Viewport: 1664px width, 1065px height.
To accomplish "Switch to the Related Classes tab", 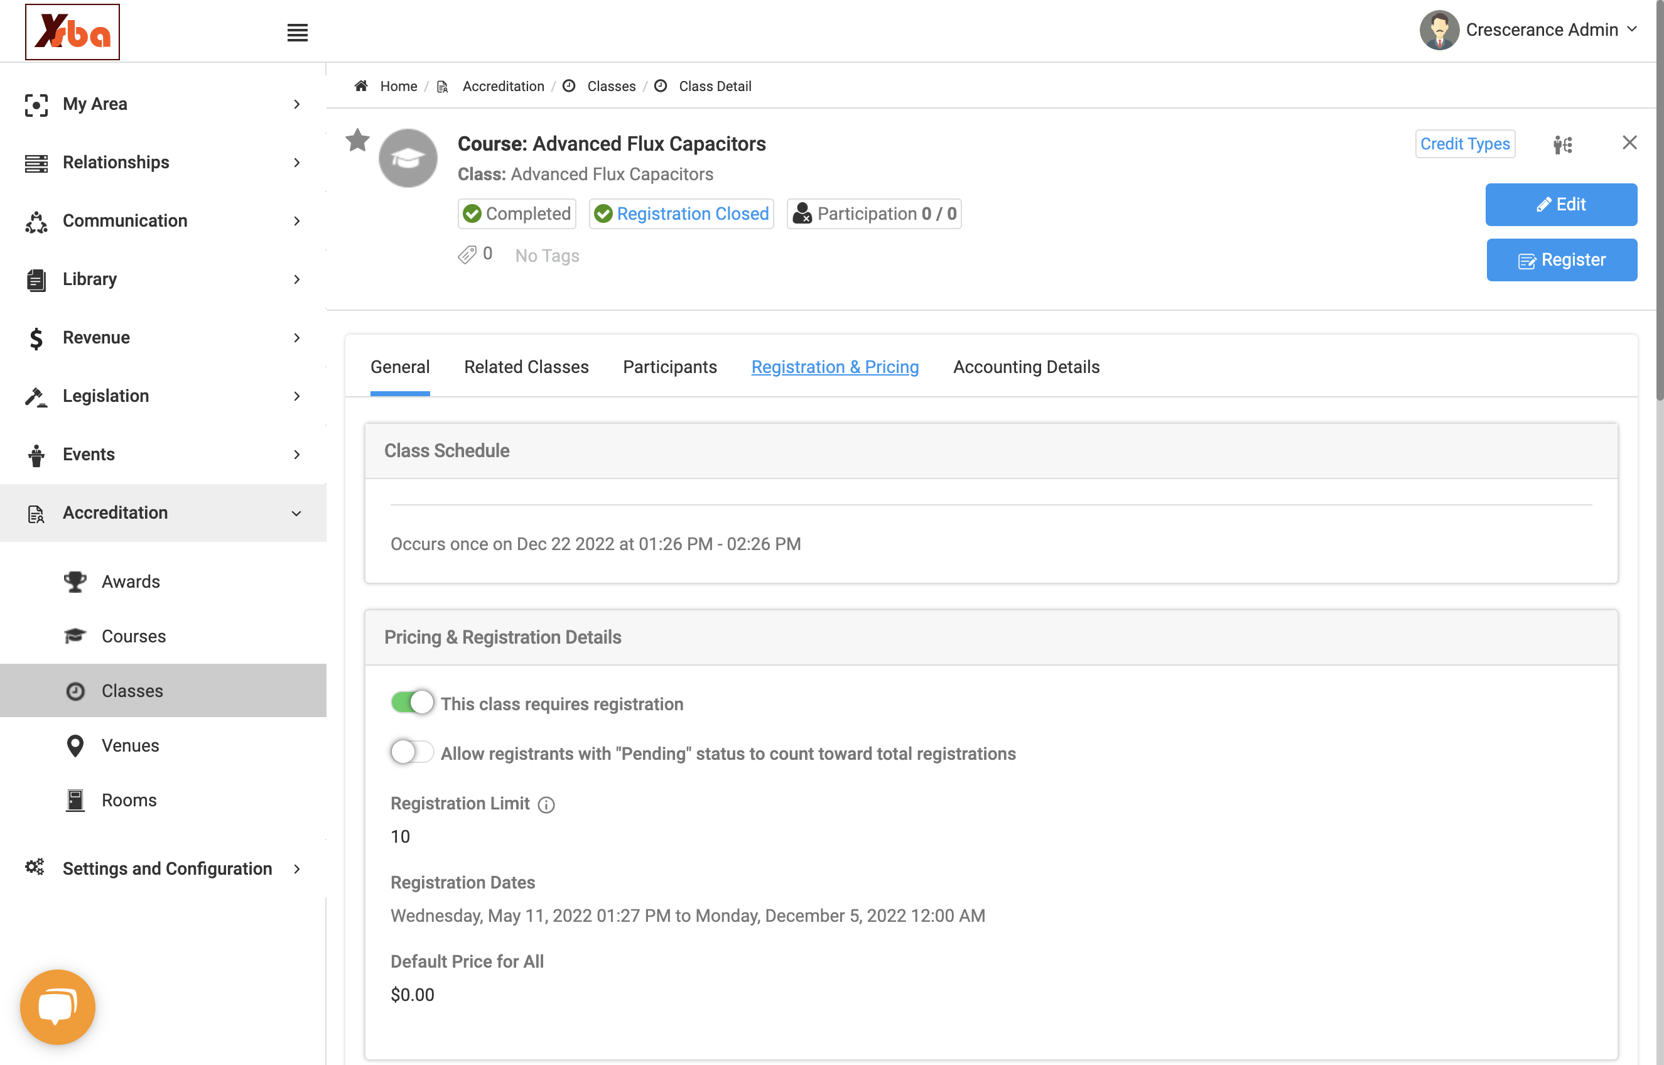I will click(x=526, y=367).
